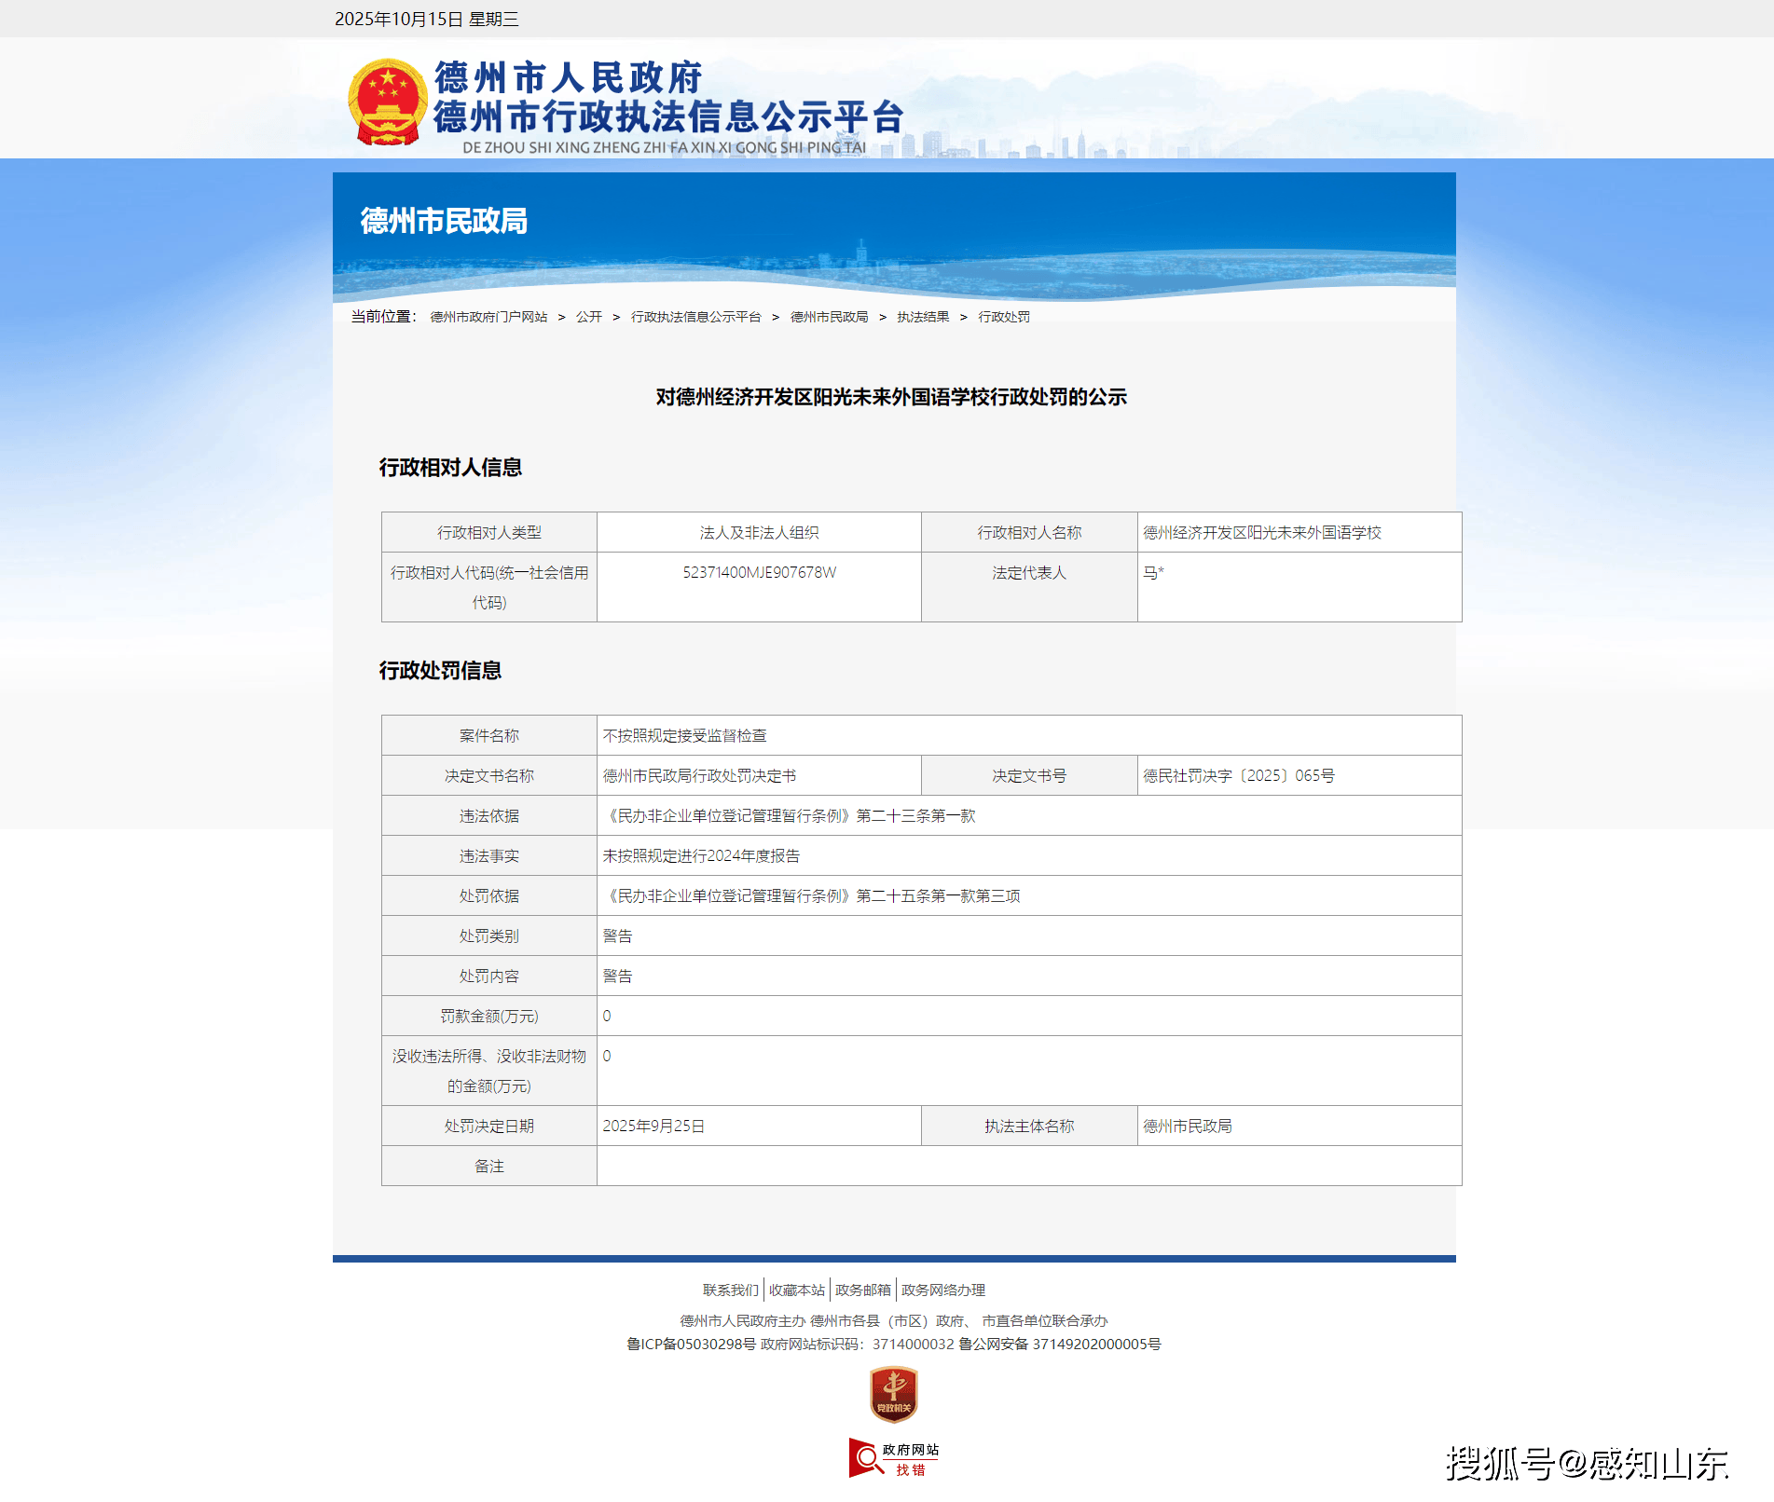Click the page title 对德州经济开发区阳光未来外国语学校行政处罚的公示
The height and width of the screenshot is (1502, 1774).
tap(891, 397)
